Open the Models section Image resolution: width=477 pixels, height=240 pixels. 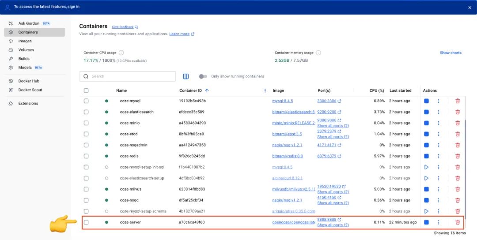click(34, 67)
